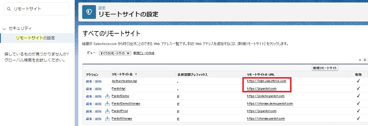Open the PardotStorage site name link
The width and height of the screenshot is (368, 126).
[x=122, y=118]
